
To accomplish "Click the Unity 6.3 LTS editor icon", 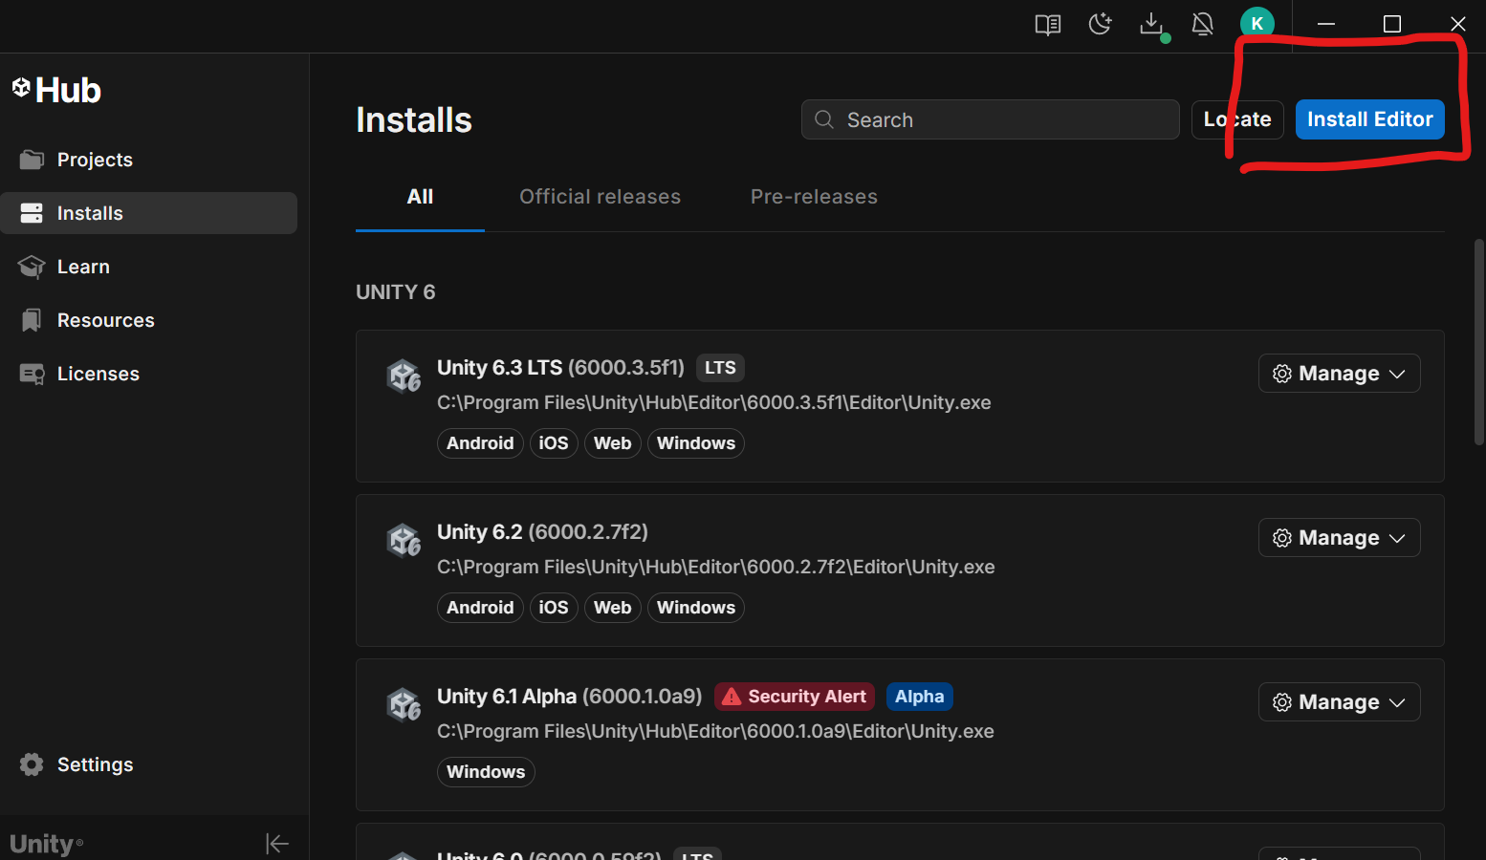I will coord(404,376).
